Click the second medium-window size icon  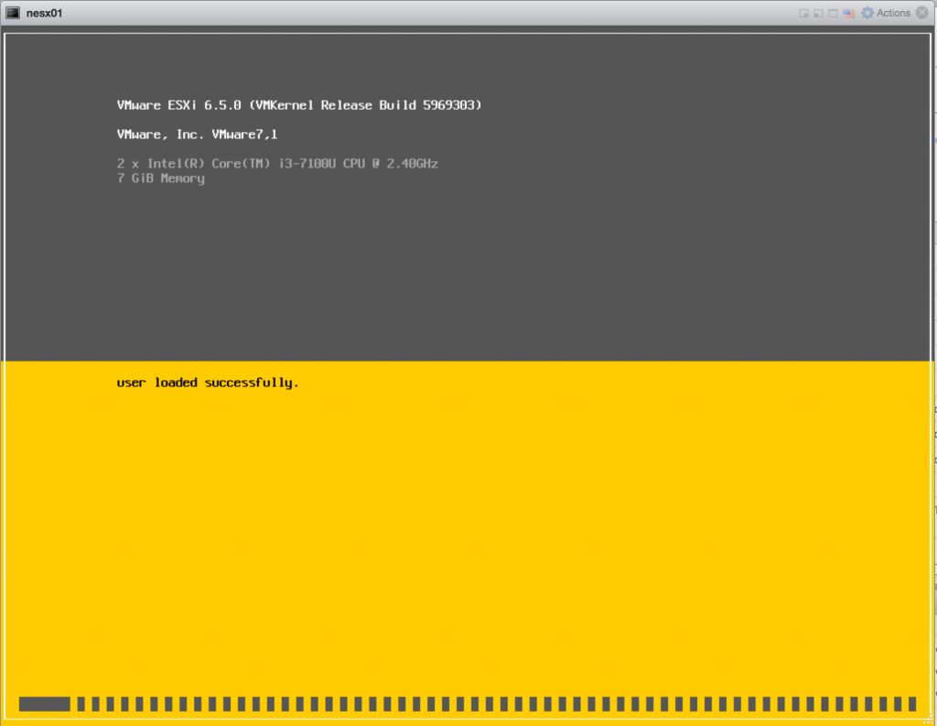pyautogui.click(x=818, y=13)
